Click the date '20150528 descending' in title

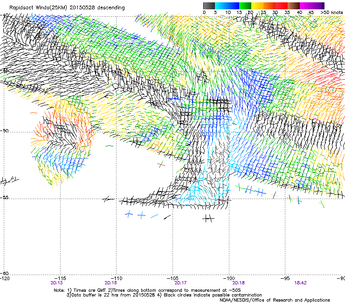(97, 8)
